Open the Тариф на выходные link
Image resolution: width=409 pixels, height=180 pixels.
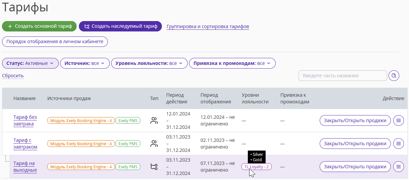(x=25, y=167)
